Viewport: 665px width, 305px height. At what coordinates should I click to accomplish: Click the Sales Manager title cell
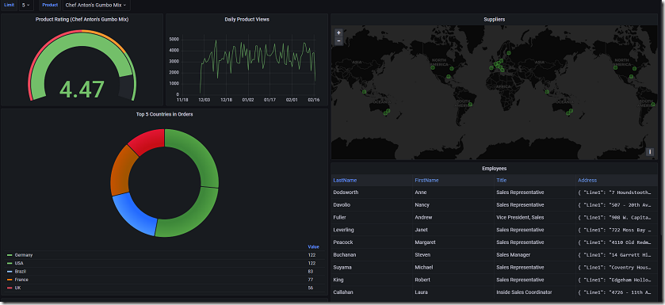(x=534, y=255)
